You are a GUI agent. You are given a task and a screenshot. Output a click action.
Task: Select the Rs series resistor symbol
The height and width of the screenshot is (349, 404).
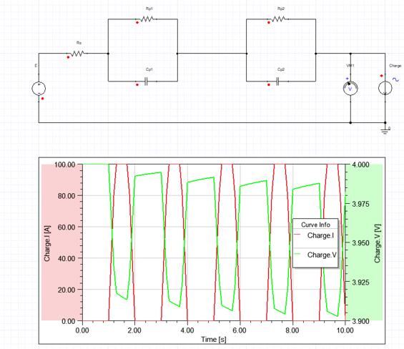point(77,54)
